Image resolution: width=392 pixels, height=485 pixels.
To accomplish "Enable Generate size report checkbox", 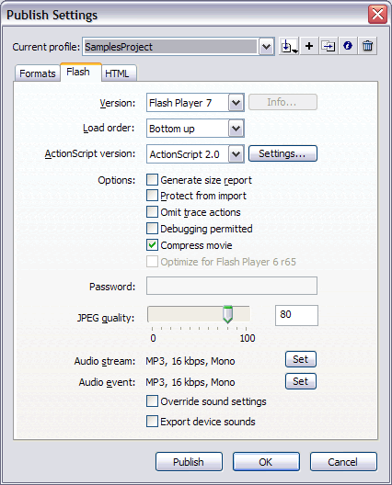I will coord(152,180).
